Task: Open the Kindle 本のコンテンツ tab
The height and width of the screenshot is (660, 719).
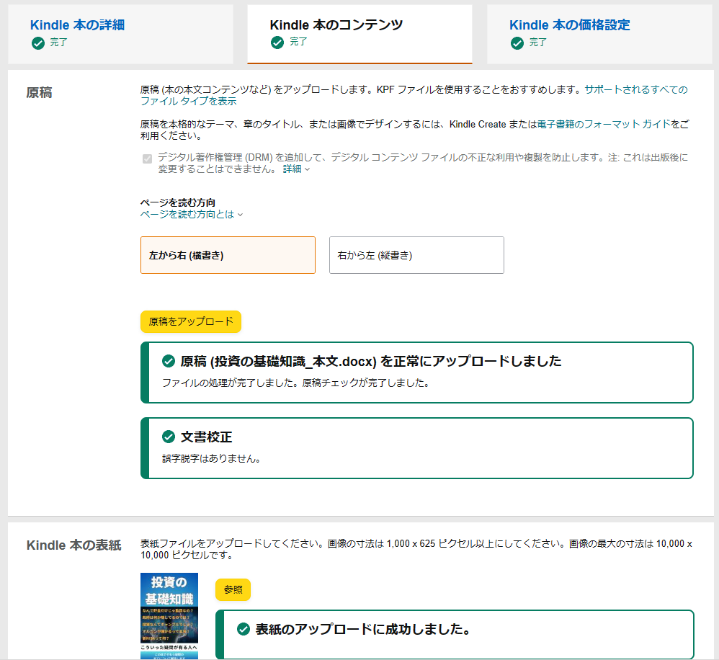Action: point(336,25)
